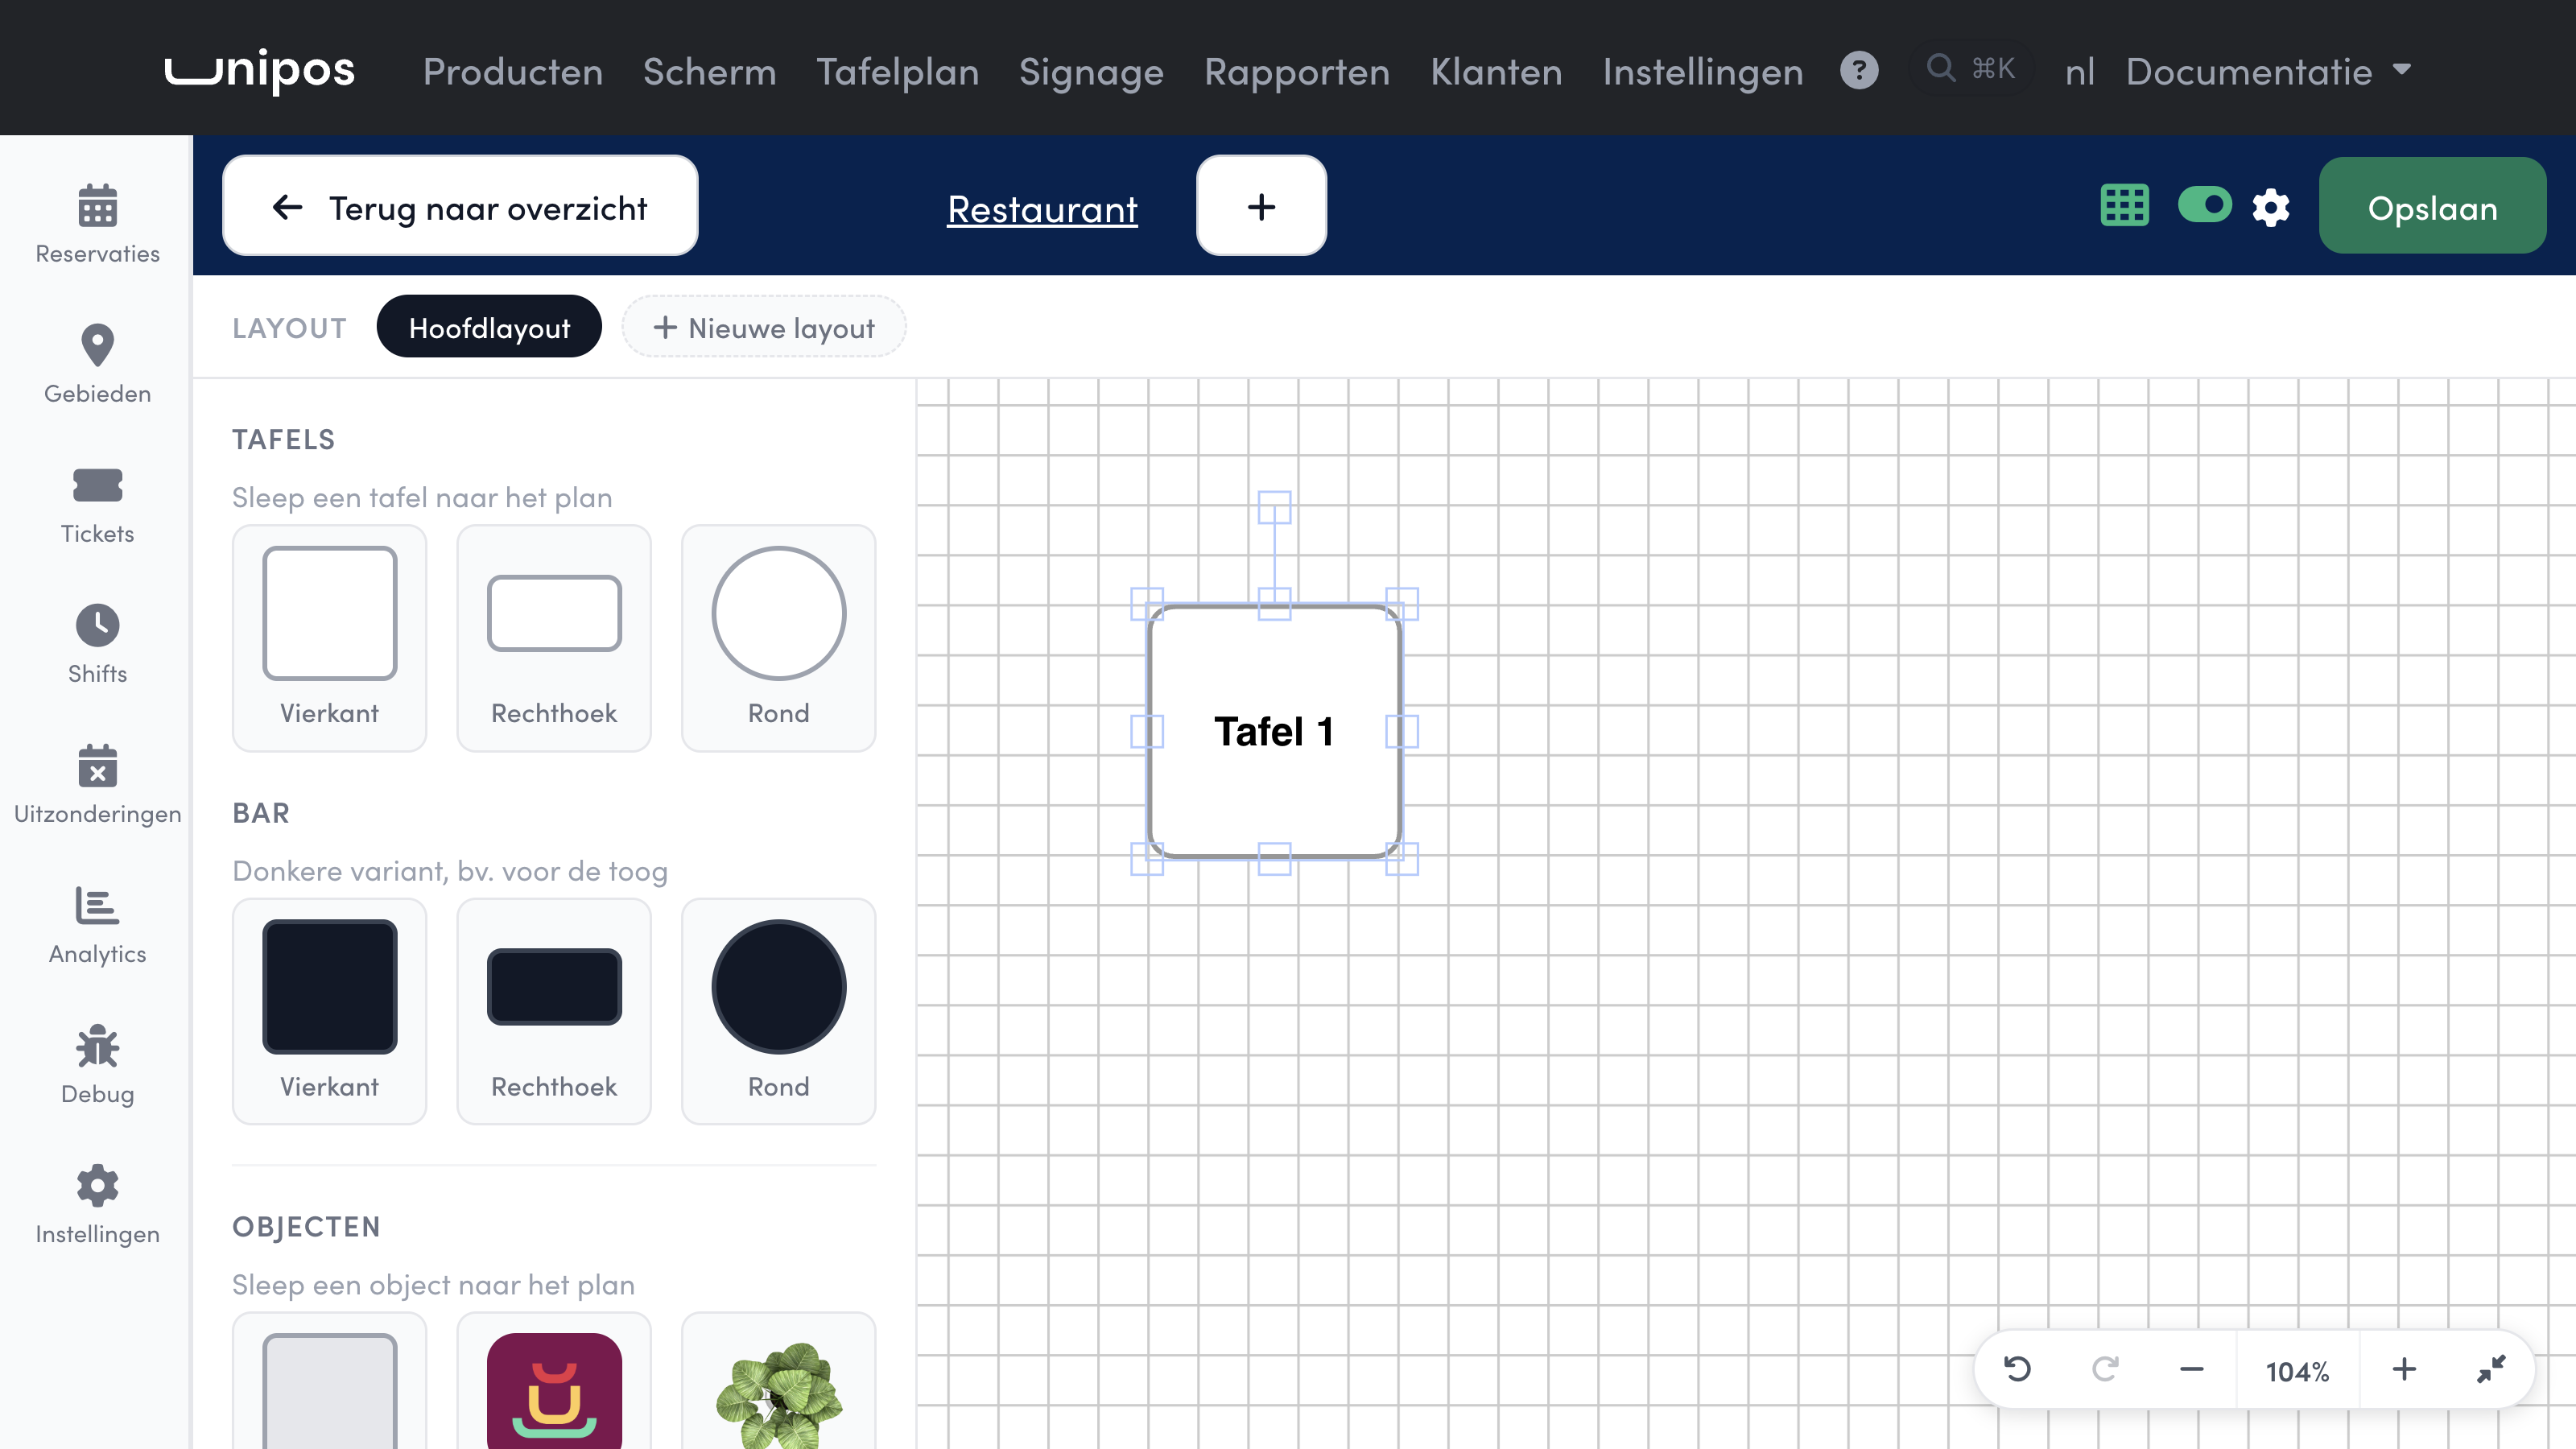Viewport: 2576px width, 1449px height.
Task: Select the Hoofdlayout tab
Action: pos(489,327)
